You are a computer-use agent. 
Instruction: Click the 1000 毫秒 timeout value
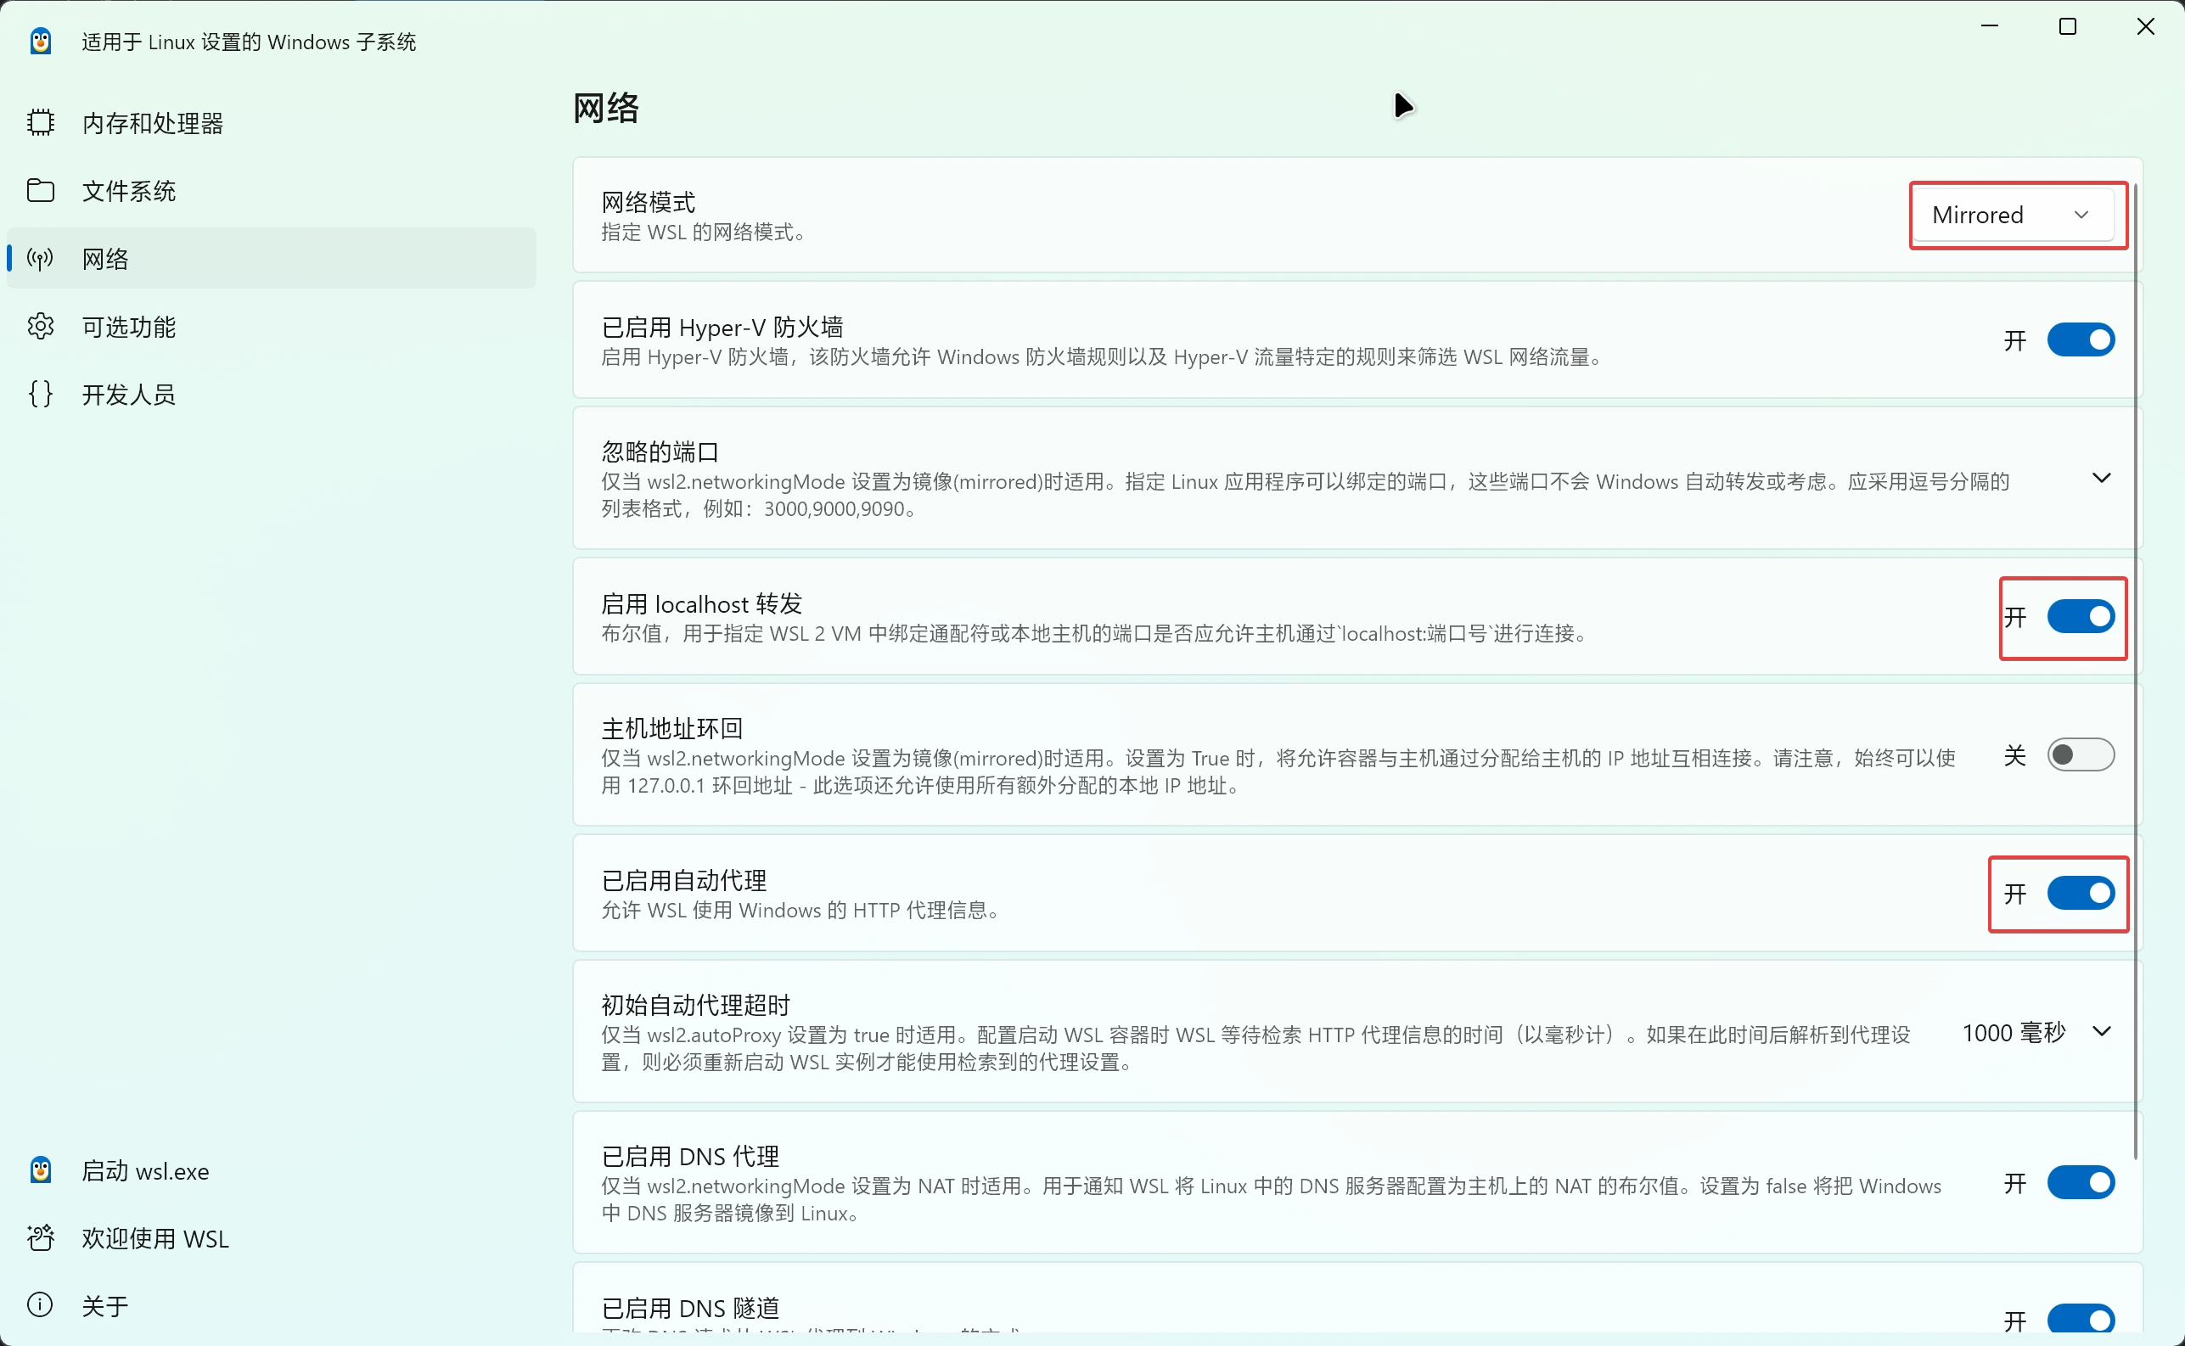tap(2014, 1033)
